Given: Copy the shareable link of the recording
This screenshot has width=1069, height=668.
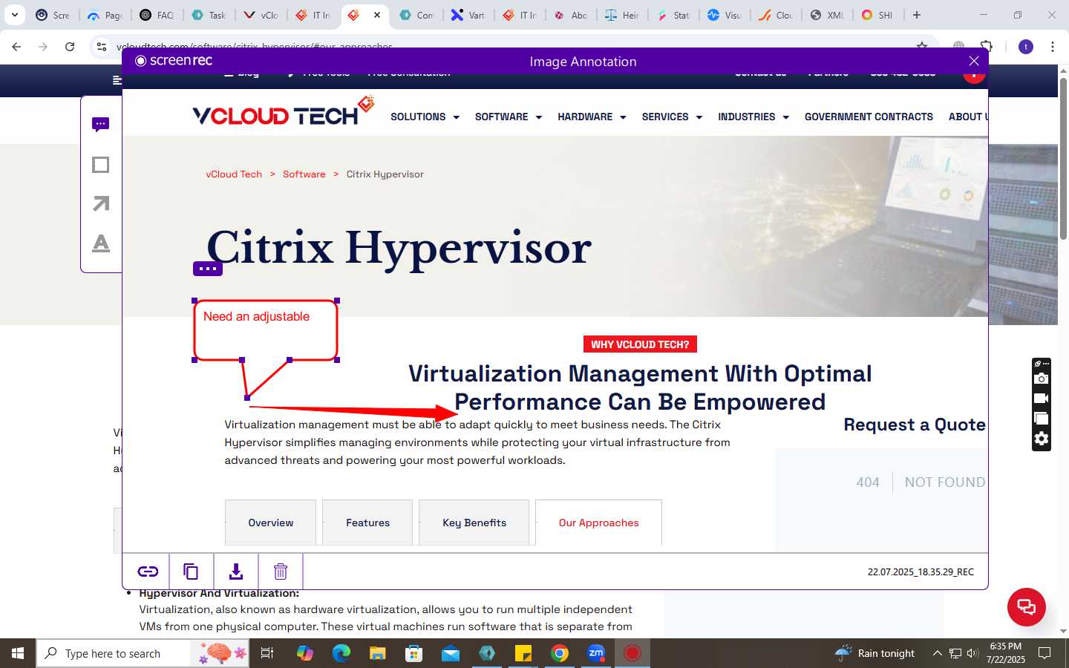Looking at the screenshot, I should coord(147,572).
